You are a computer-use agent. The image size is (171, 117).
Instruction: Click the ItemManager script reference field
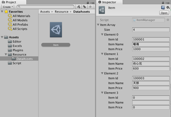pyautogui.click(x=148, y=20)
